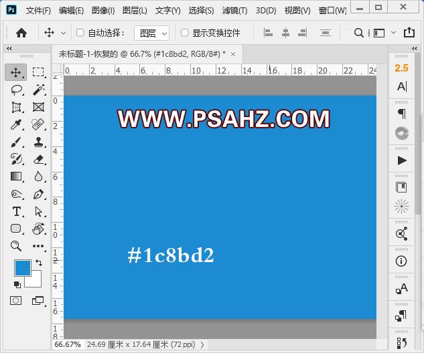Image resolution: width=424 pixels, height=353 pixels.
Task: Open the 编辑(E) menu
Action: [72, 11]
